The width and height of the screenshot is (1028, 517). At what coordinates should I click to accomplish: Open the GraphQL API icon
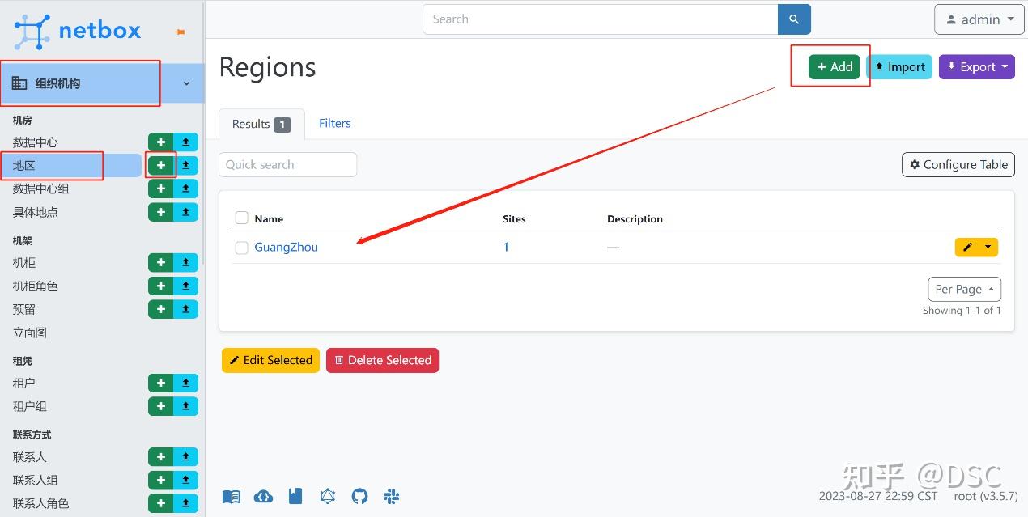coord(327,496)
